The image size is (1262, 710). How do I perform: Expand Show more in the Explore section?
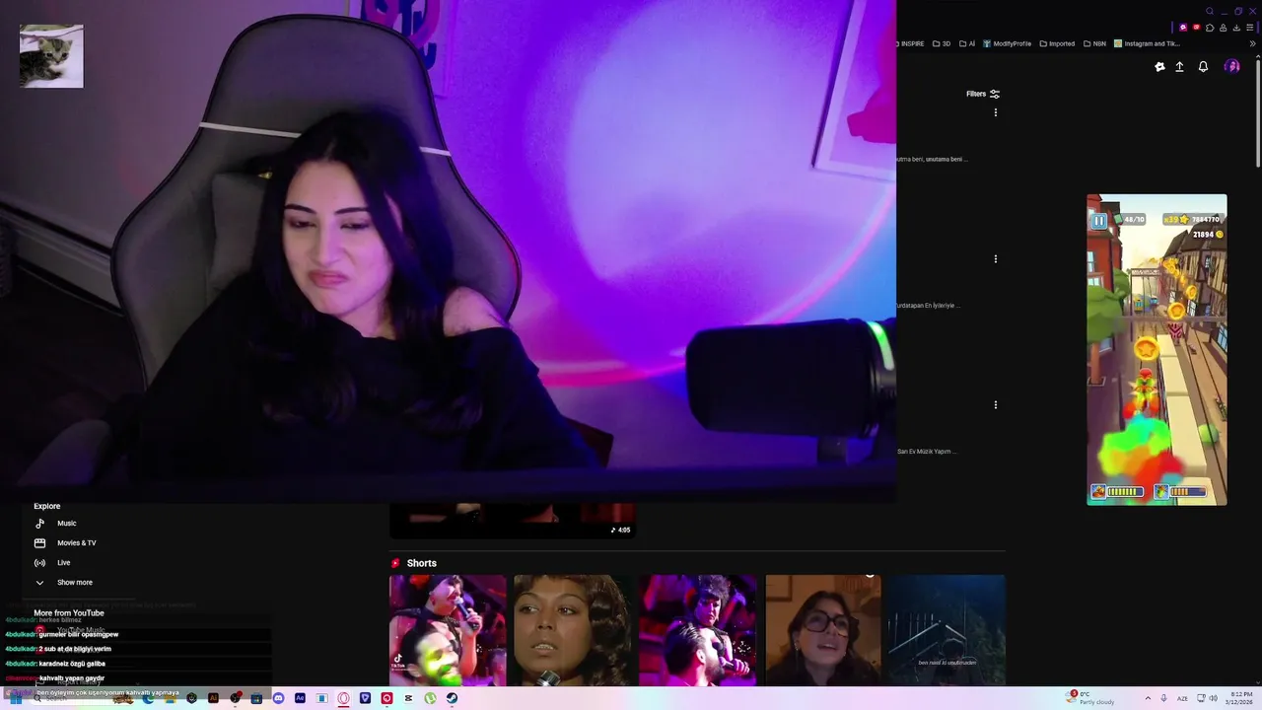pos(64,583)
